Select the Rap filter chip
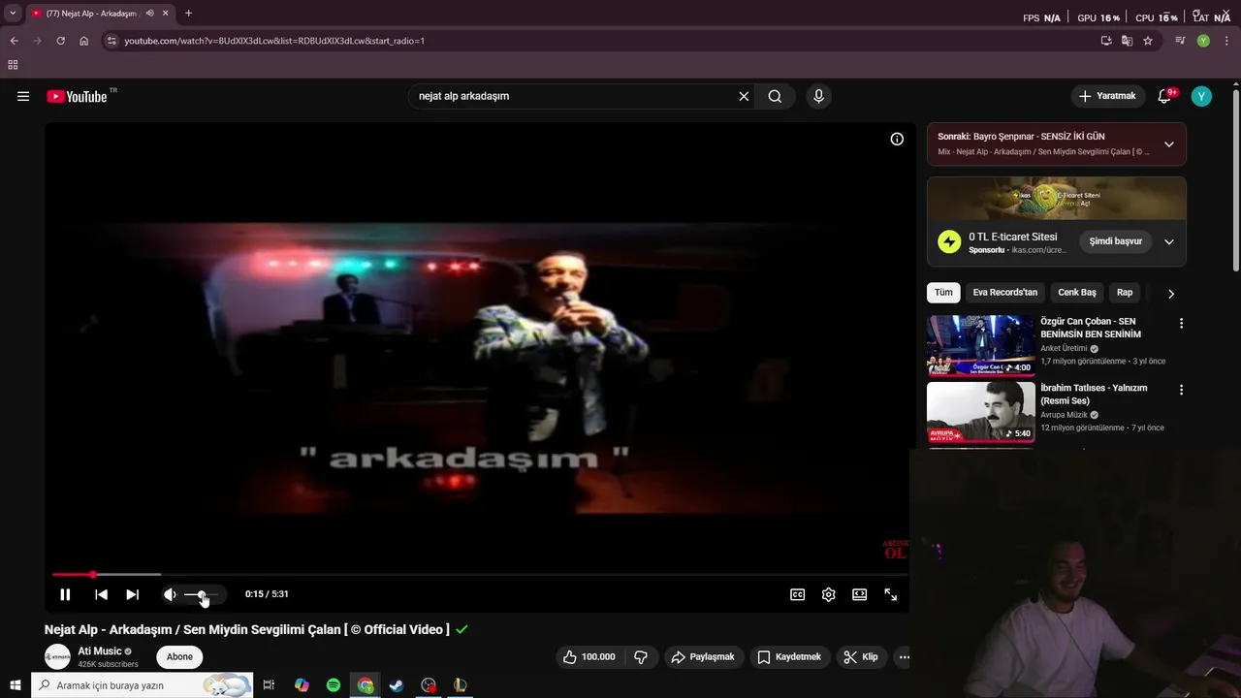1241x698 pixels. click(x=1125, y=292)
